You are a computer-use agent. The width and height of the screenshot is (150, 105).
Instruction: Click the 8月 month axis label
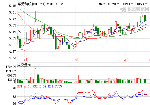tap(77, 60)
